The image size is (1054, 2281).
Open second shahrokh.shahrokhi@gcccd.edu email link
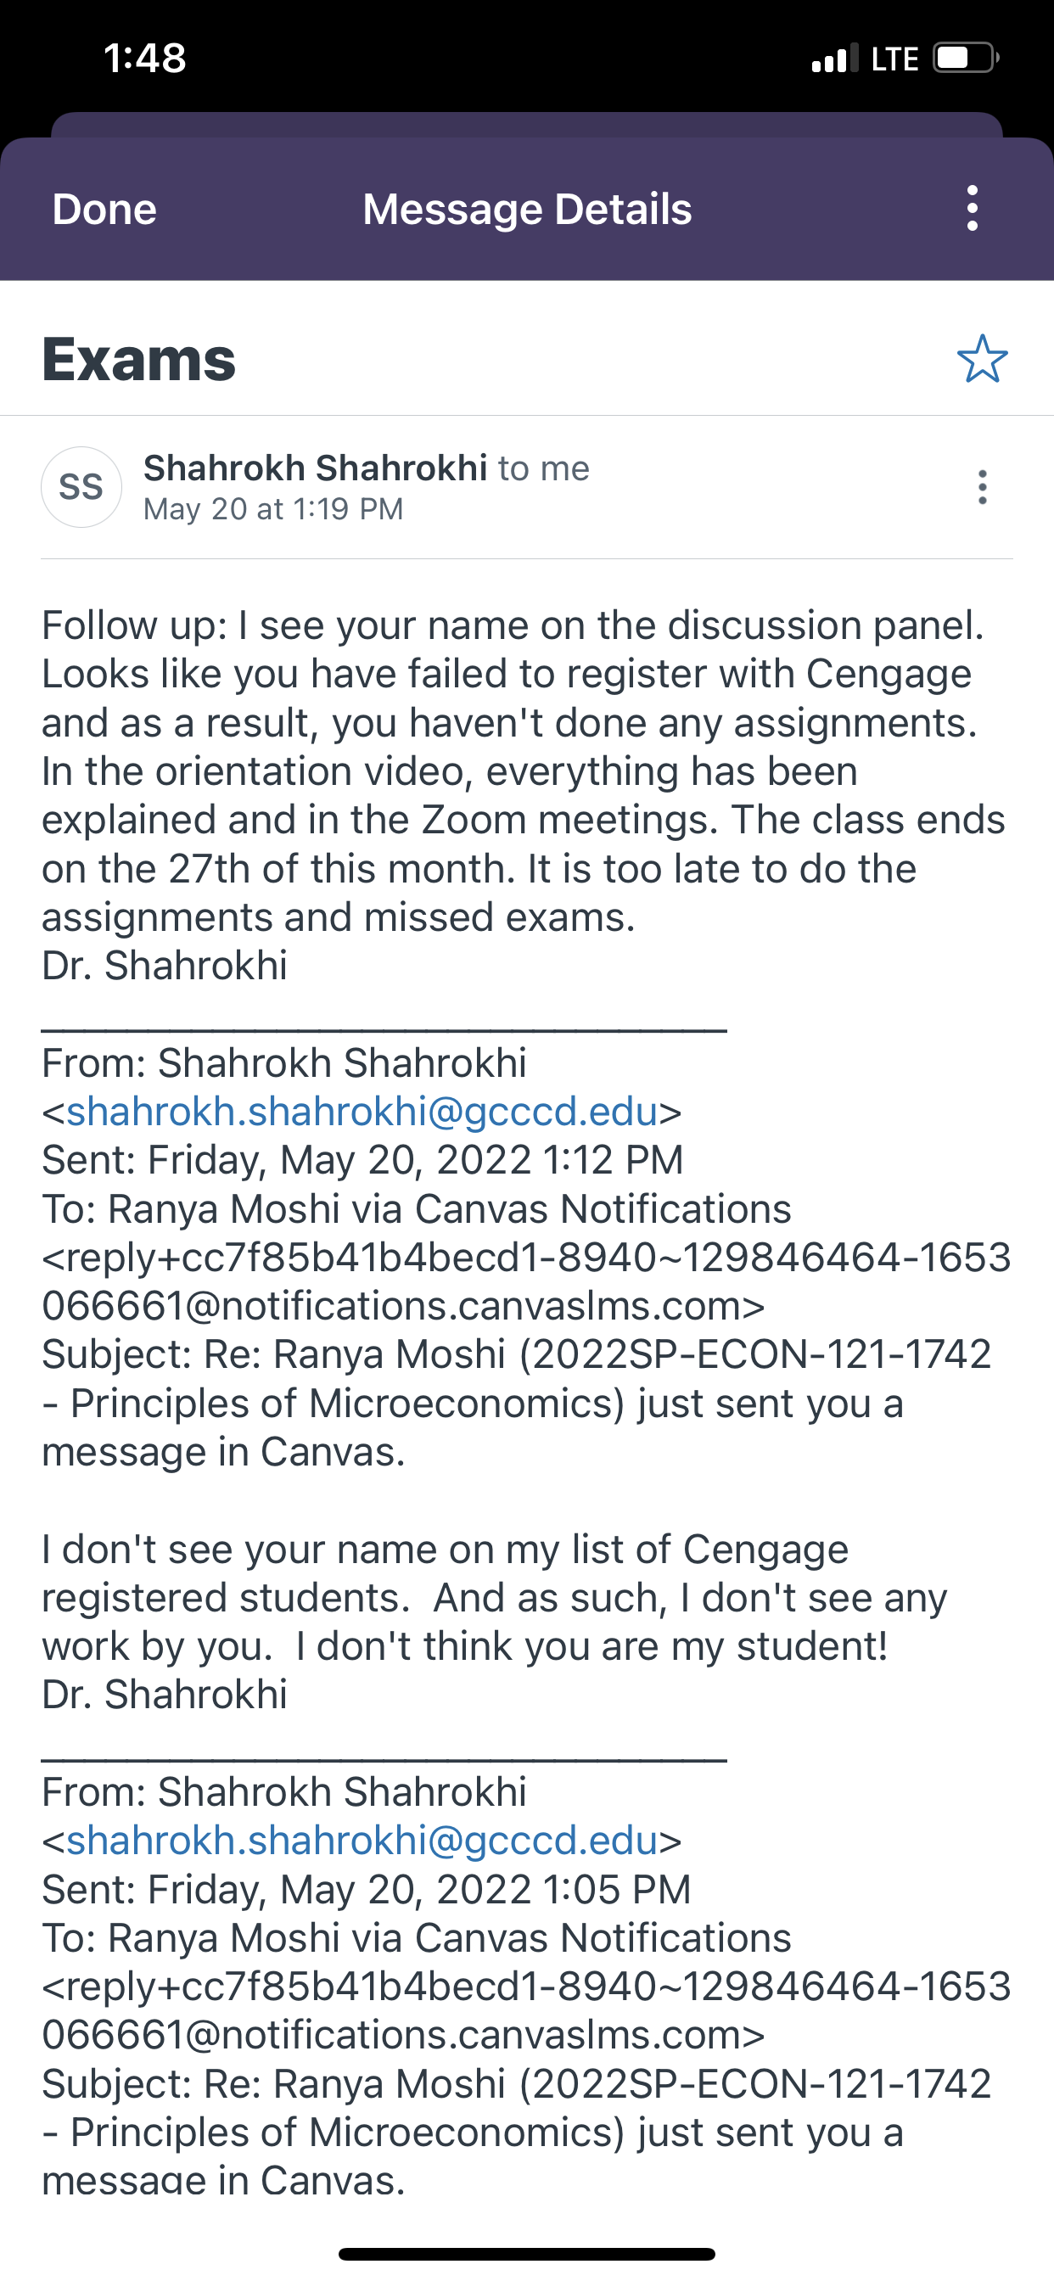pos(362,1840)
